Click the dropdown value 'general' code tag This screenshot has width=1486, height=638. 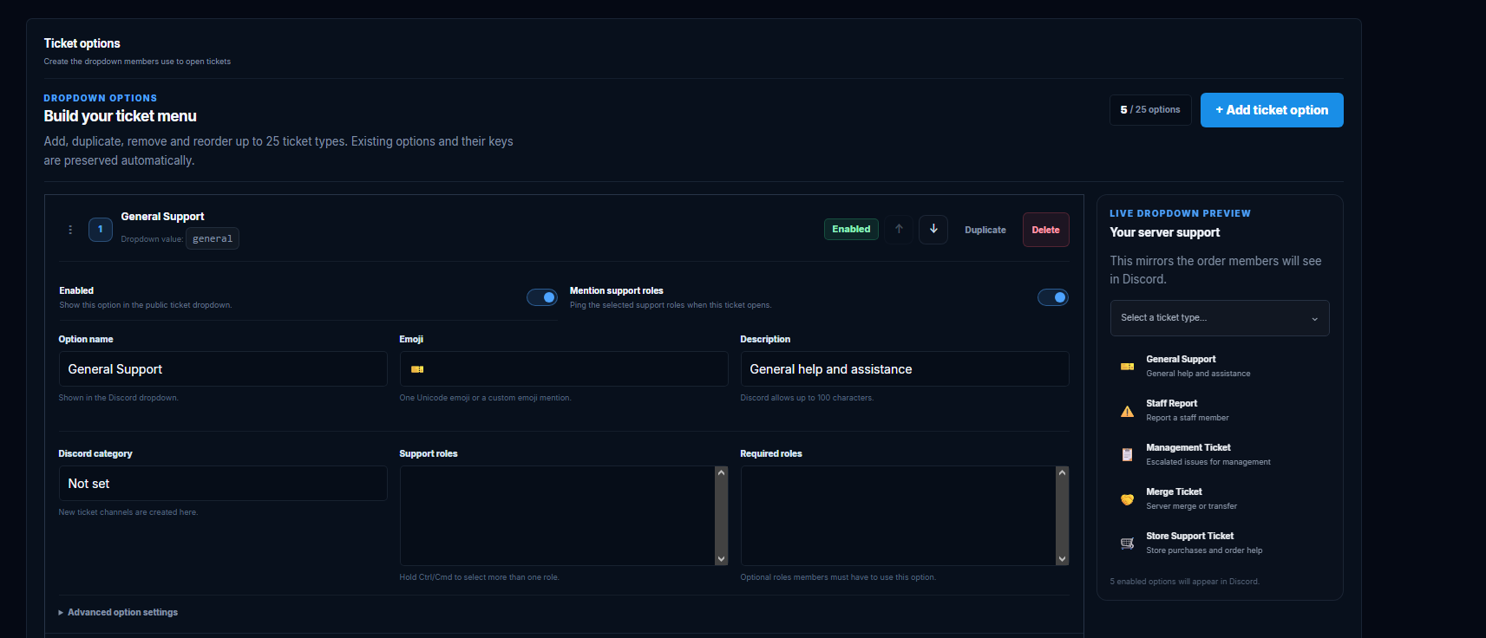click(213, 238)
